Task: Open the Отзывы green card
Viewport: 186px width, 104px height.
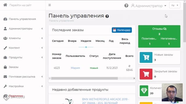Action: [x=159, y=36]
